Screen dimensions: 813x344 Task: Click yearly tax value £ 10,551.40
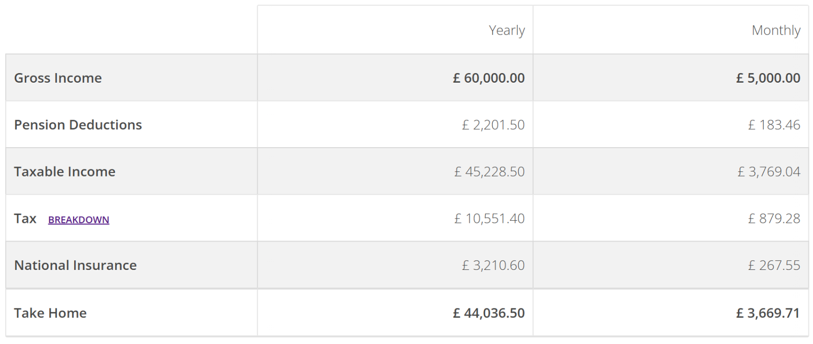[489, 219]
